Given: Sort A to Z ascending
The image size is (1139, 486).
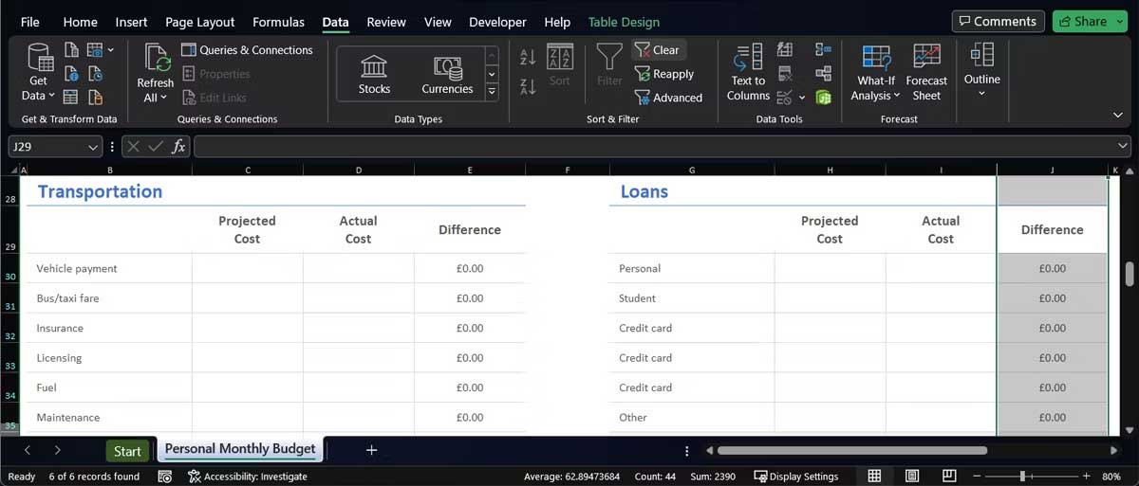Looking at the screenshot, I should 529,57.
